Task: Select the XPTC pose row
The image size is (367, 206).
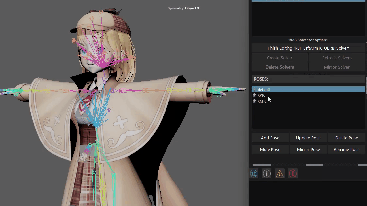Action: tap(308, 95)
